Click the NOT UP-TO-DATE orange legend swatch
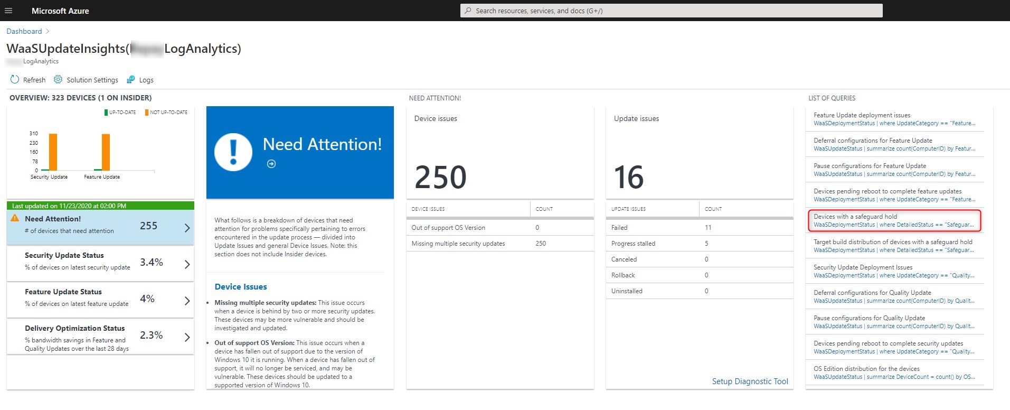The image size is (1010, 410). pyautogui.click(x=147, y=113)
